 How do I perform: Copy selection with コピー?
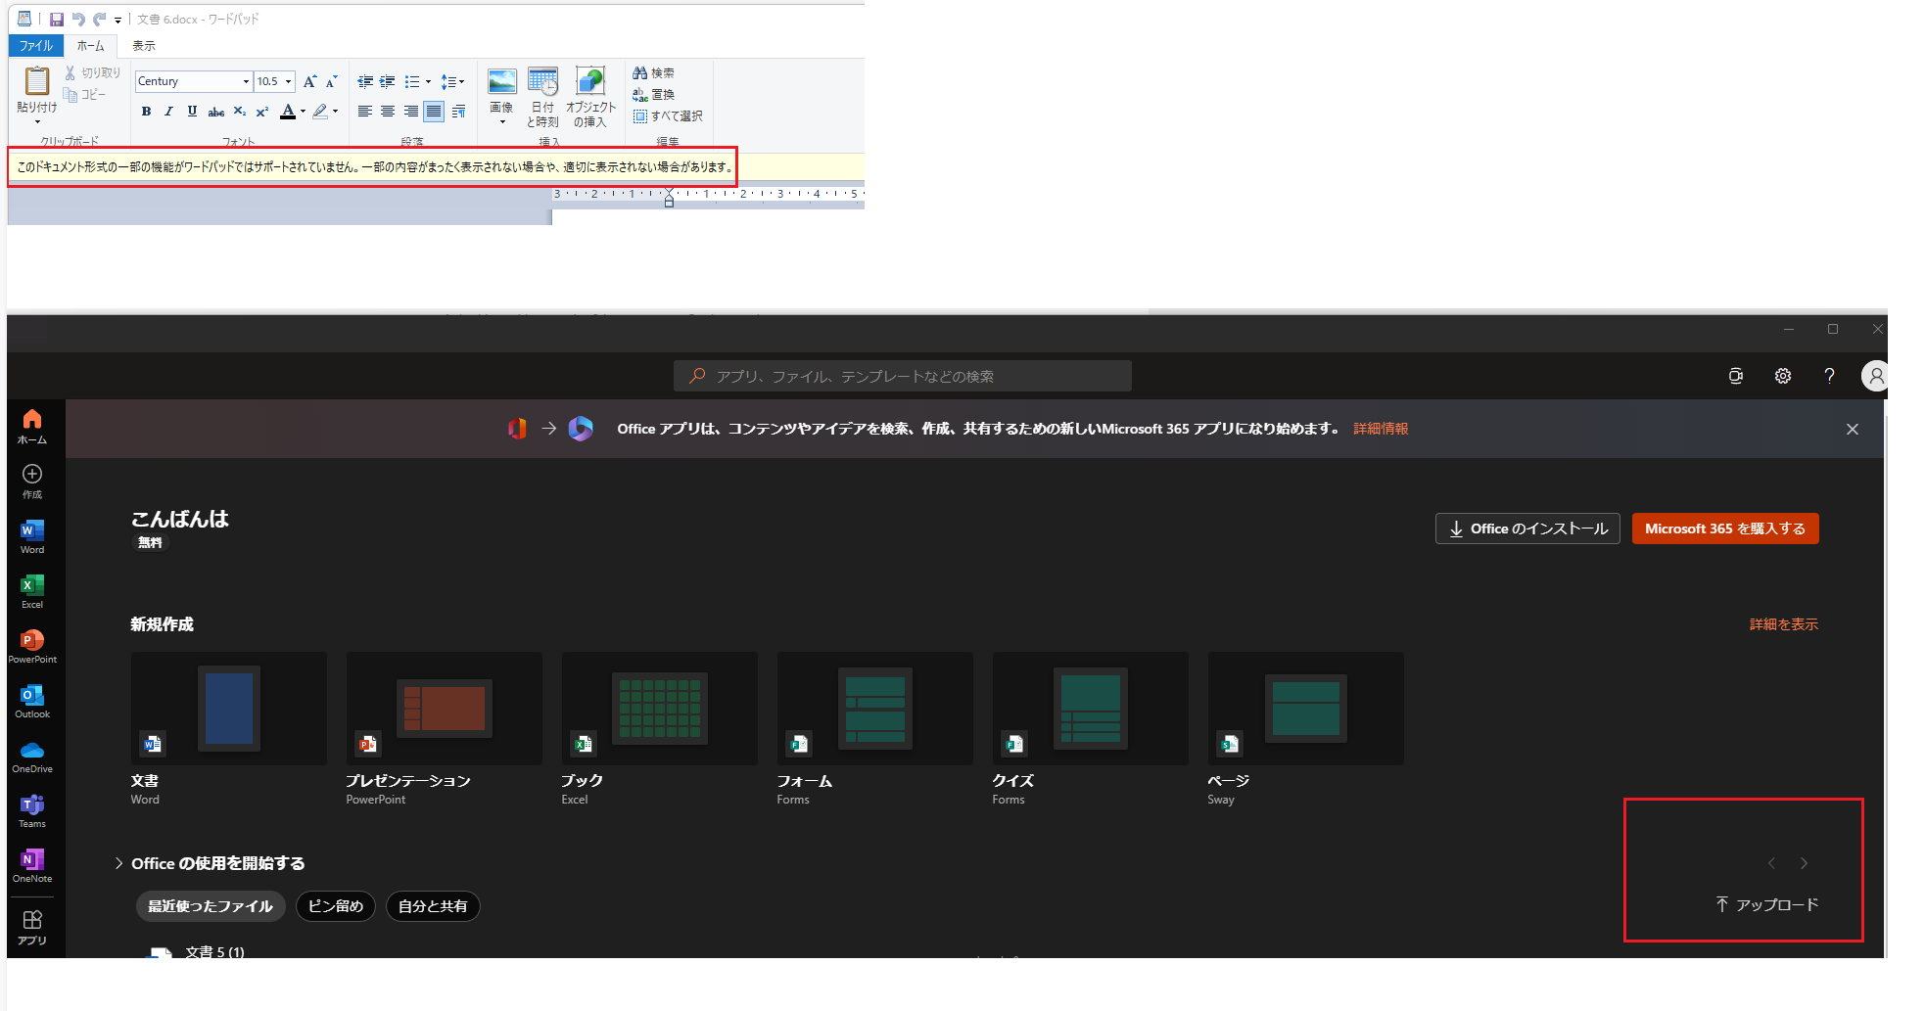(85, 95)
